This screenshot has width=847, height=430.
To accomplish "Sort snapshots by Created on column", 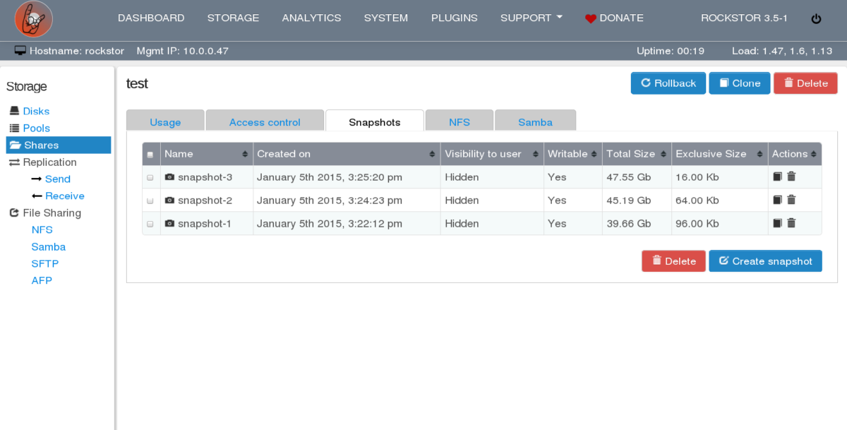I will click(x=346, y=154).
